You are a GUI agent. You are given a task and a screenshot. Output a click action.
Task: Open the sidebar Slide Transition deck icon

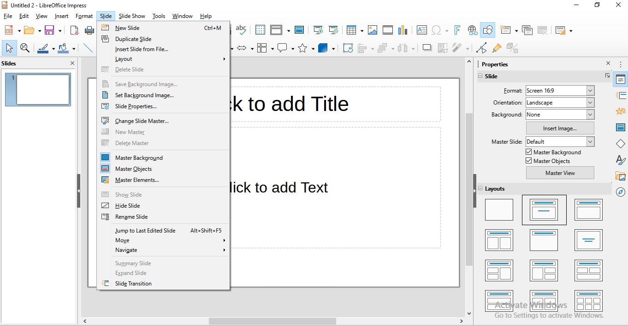pos(621,95)
